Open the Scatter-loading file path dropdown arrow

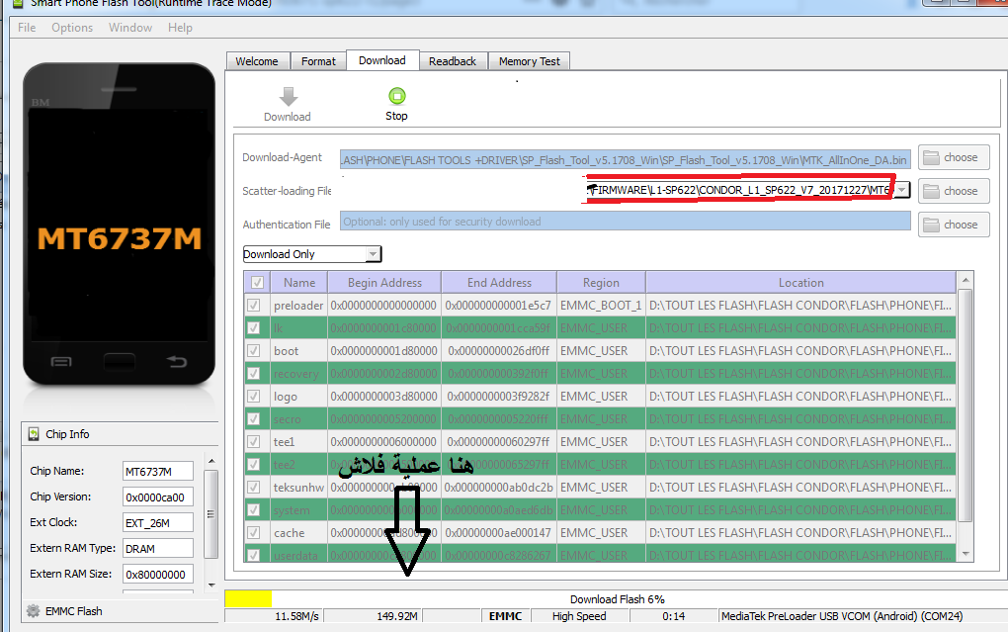click(902, 190)
